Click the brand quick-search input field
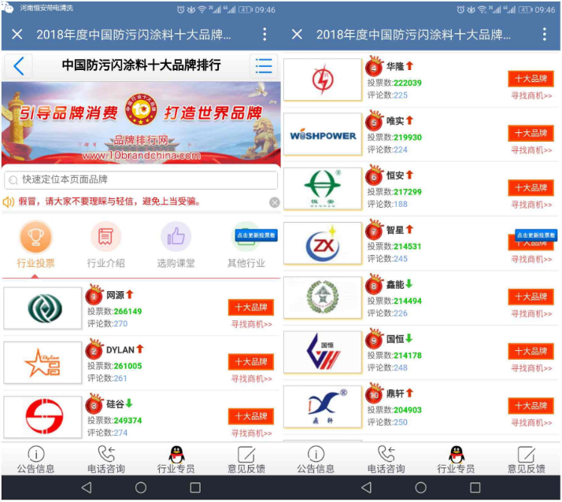Image resolution: width=562 pixels, height=502 pixels. [x=141, y=180]
